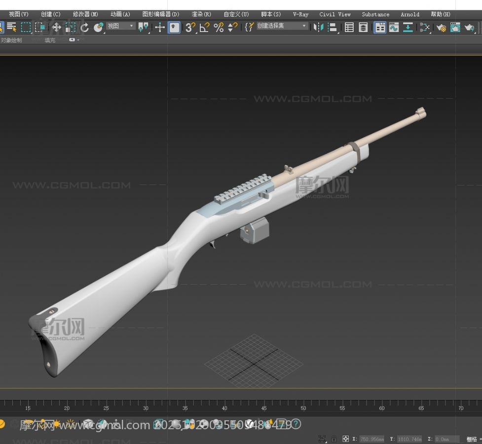Activate the Rotate tool
Viewport: 482px width, 444px height.
coord(85,28)
